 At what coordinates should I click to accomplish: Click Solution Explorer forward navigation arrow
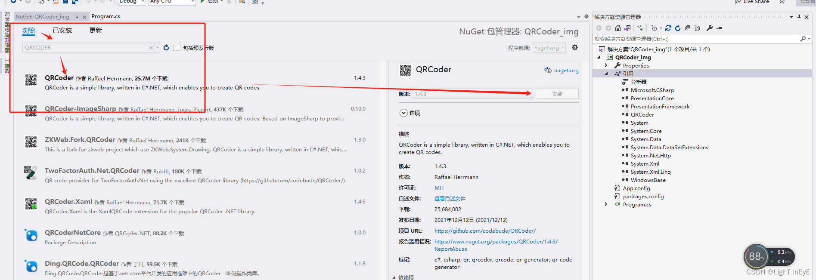[608, 28]
